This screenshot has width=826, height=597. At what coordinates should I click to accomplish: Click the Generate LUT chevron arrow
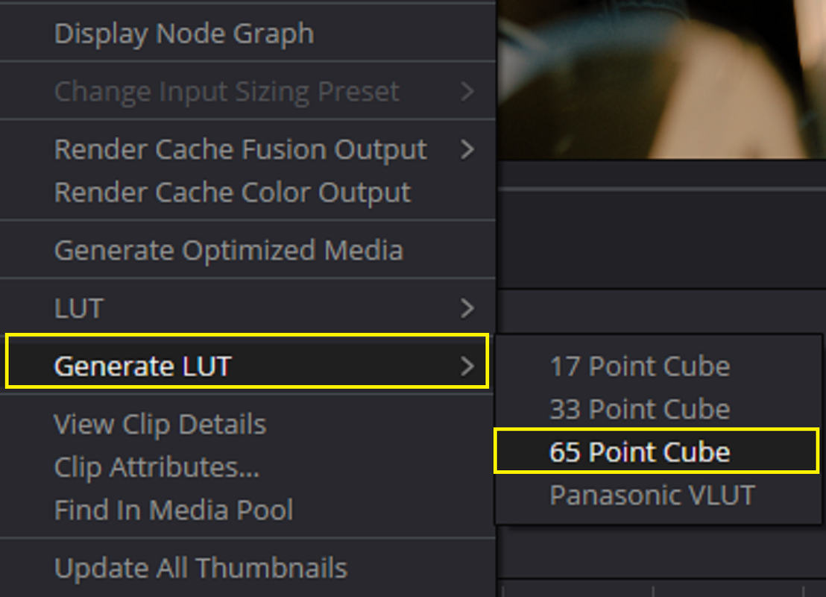(467, 366)
